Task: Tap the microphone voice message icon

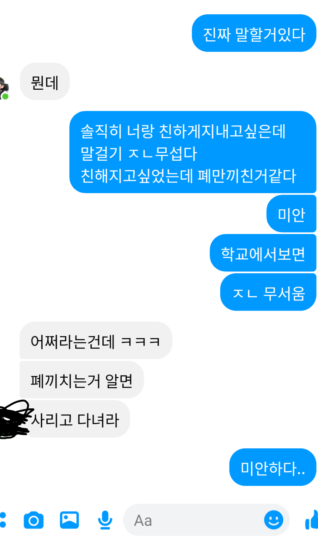Action: coord(105,520)
